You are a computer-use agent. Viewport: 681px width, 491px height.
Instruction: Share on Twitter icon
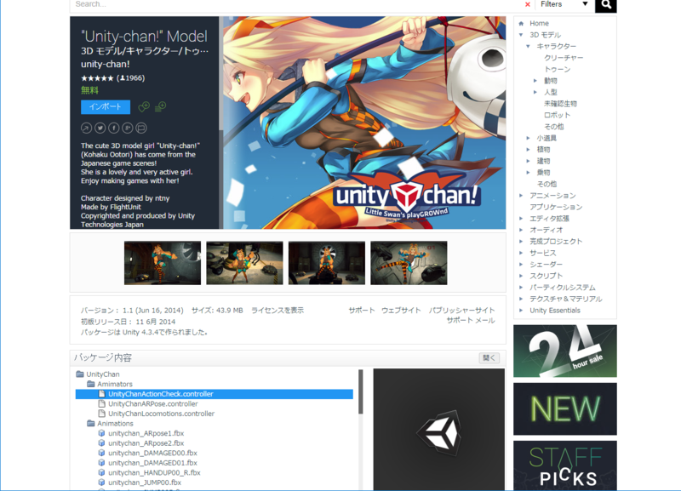[100, 128]
